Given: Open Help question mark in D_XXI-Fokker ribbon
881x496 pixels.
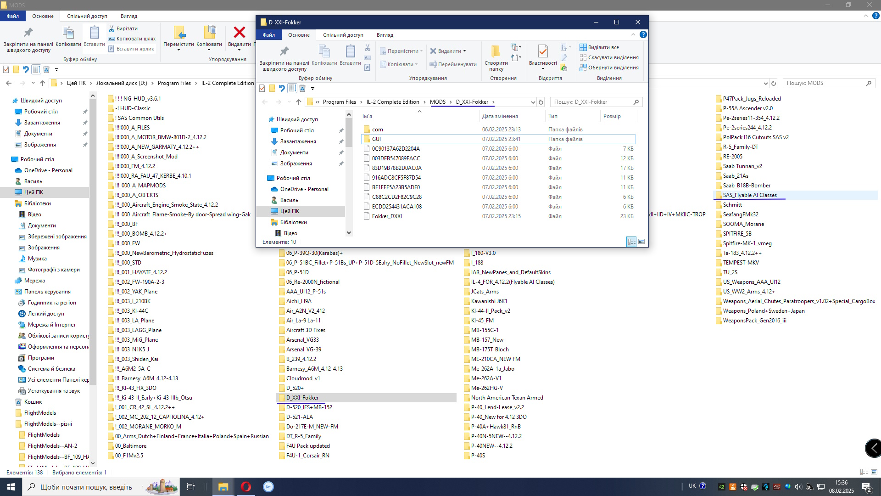Looking at the screenshot, I should coord(643,34).
